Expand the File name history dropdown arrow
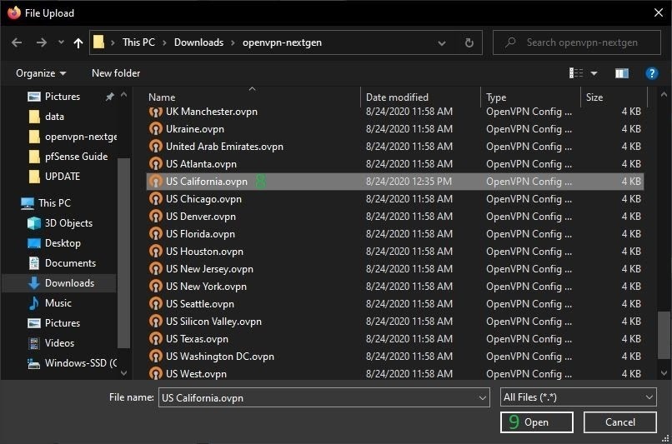 (483, 398)
